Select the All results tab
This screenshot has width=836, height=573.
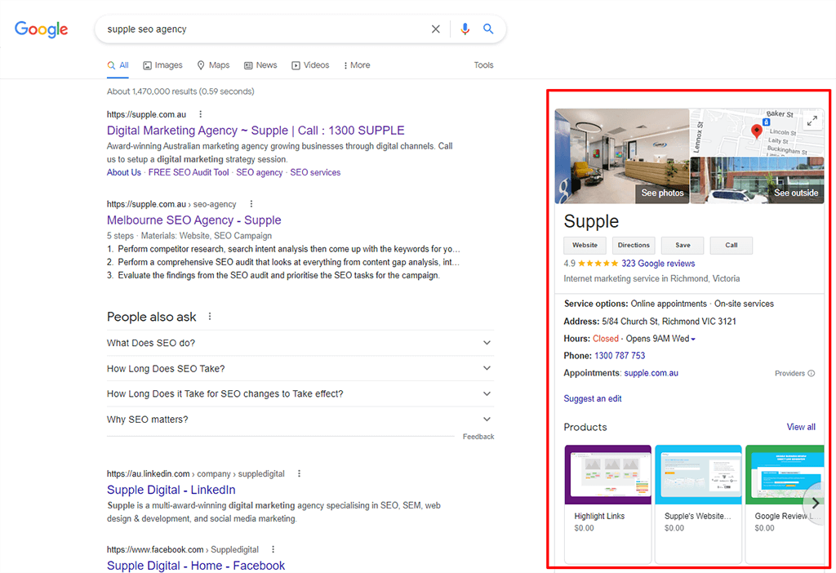tap(118, 65)
